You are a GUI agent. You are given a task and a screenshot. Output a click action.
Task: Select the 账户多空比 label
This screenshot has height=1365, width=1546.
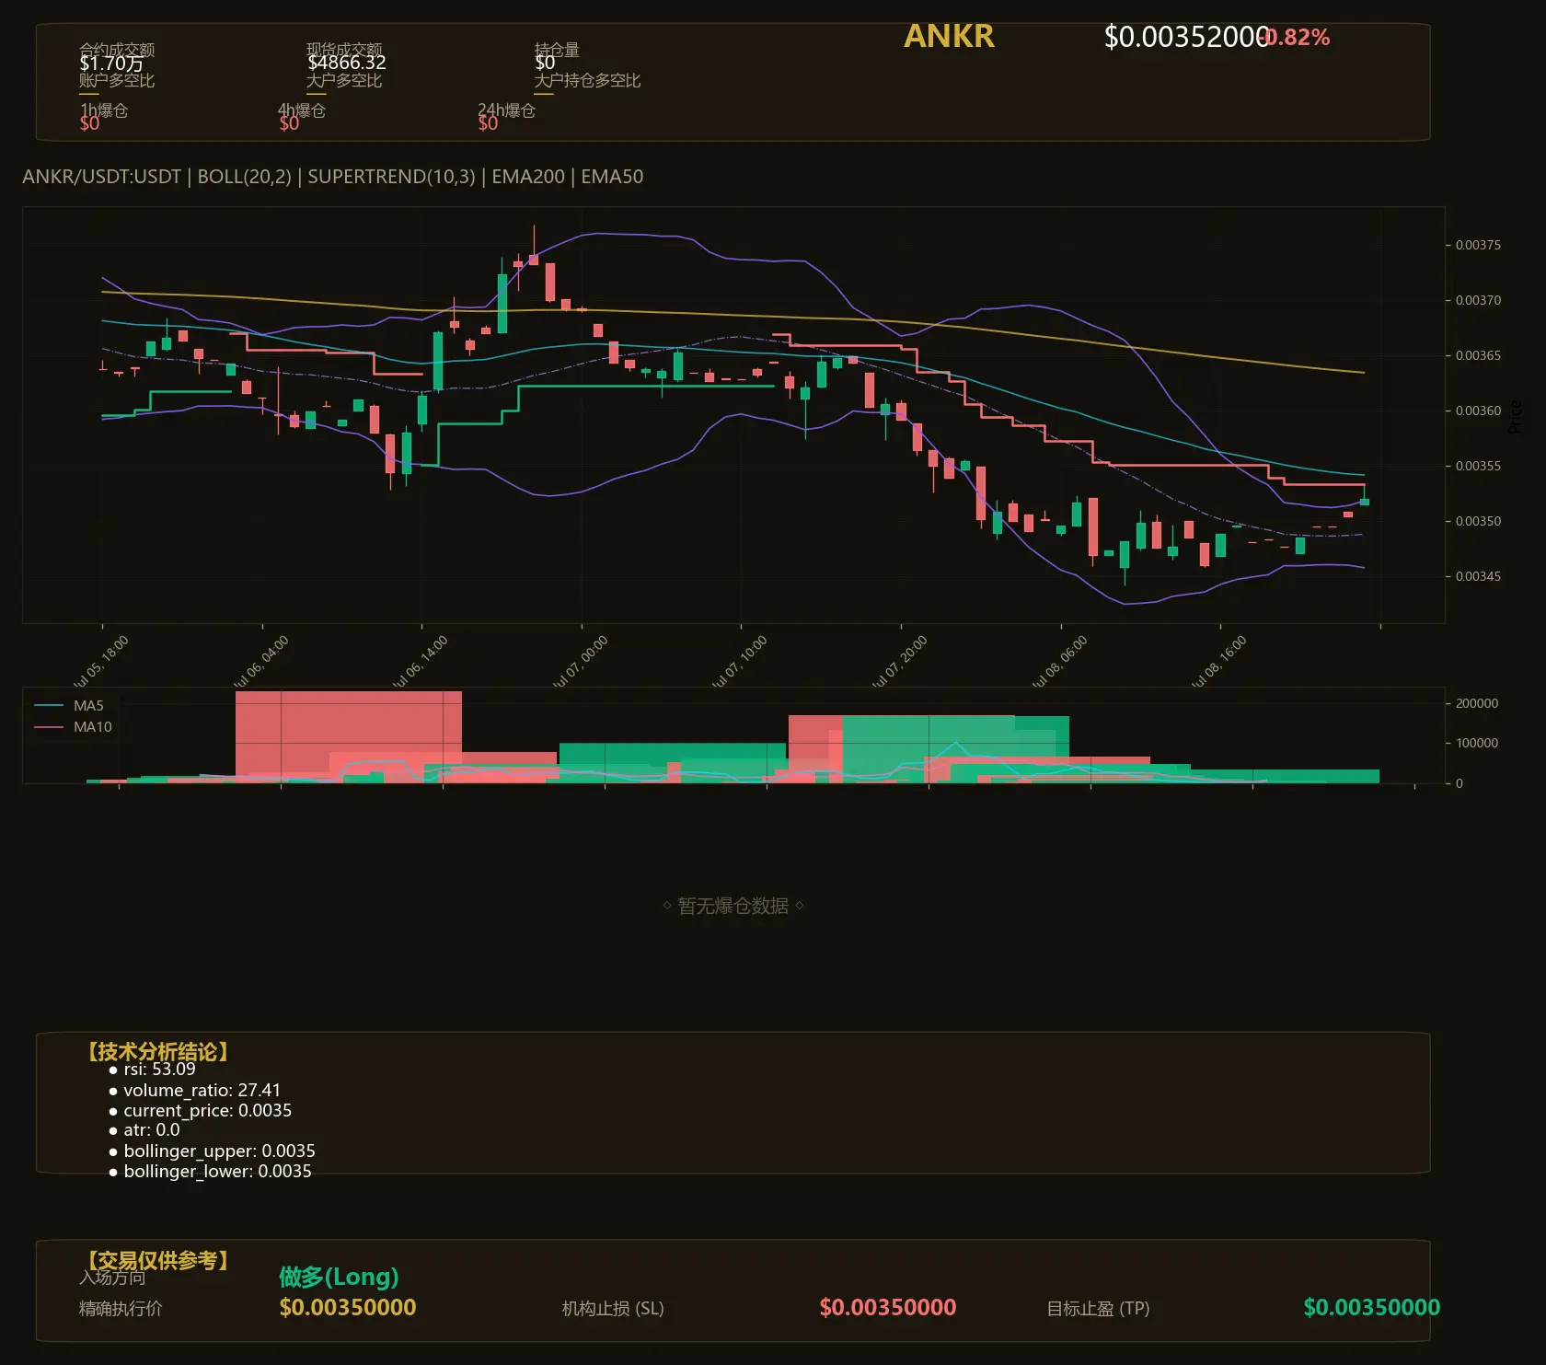(x=117, y=80)
